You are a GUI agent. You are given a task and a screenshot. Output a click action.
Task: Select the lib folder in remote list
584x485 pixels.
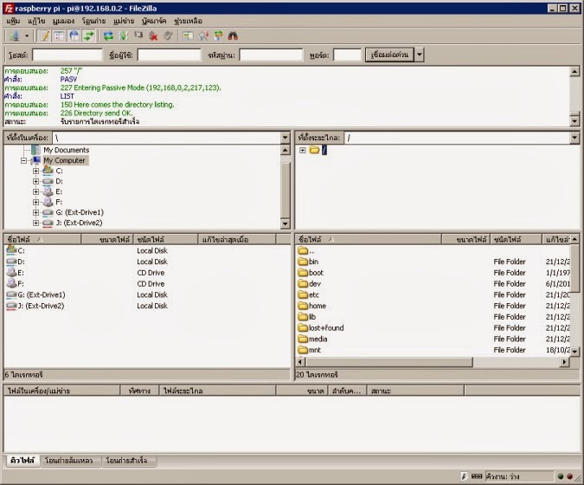(312, 317)
